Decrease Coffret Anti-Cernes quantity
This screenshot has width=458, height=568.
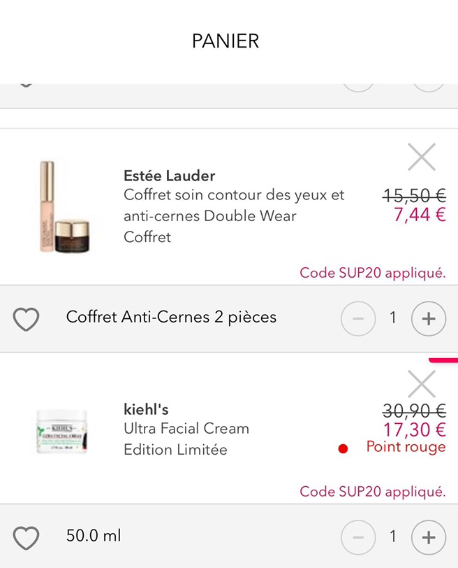358,319
